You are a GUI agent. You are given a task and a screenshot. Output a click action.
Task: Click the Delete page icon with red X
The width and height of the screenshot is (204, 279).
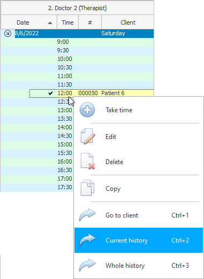pos(88,161)
